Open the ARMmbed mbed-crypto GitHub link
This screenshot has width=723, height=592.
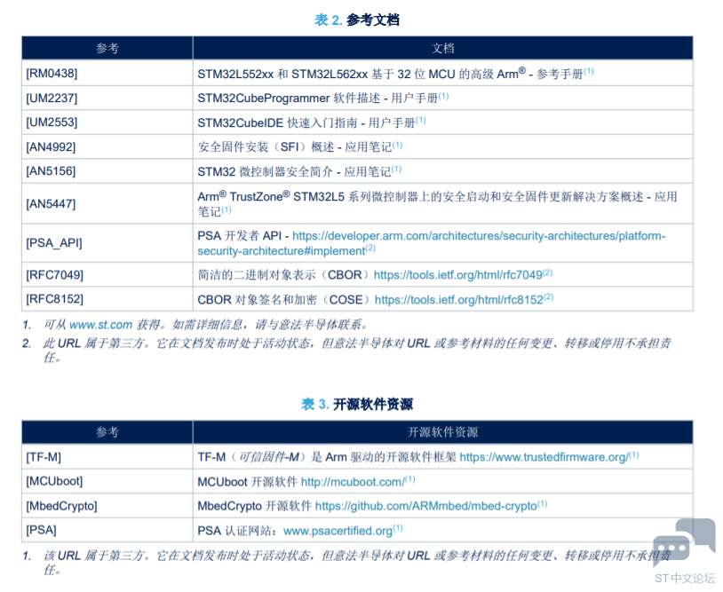[x=426, y=506]
